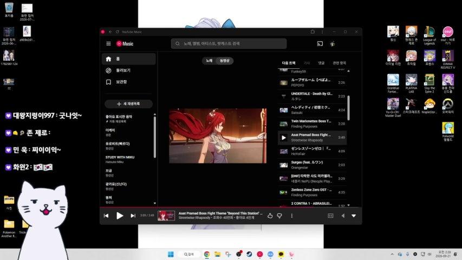Play queue track [DNF] 타락한 사도 미카엘라

click(313, 179)
